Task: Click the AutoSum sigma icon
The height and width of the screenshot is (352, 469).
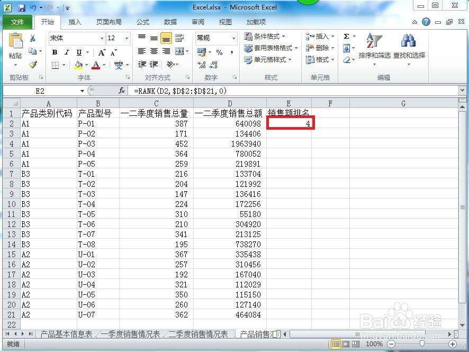Action: point(346,37)
